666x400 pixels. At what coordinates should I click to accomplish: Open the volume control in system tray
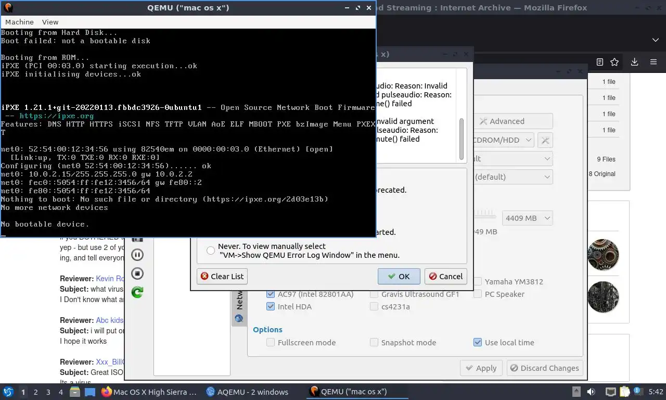(591, 392)
